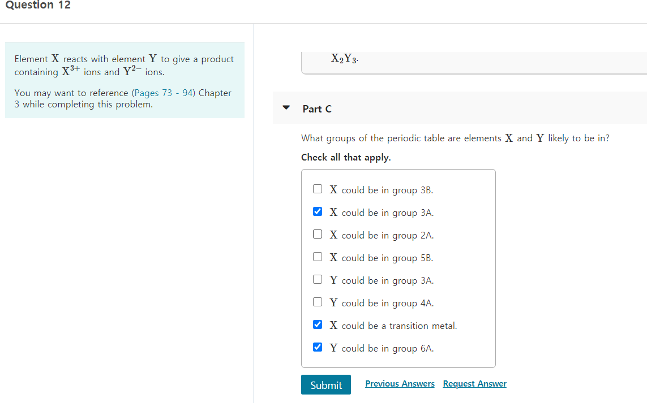Check the box for Y in group 4A
Image resolution: width=647 pixels, height=403 pixels.
click(x=318, y=302)
